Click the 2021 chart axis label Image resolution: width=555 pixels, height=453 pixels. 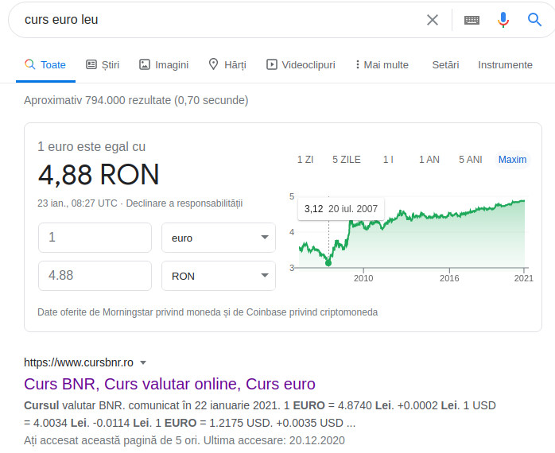tap(523, 278)
